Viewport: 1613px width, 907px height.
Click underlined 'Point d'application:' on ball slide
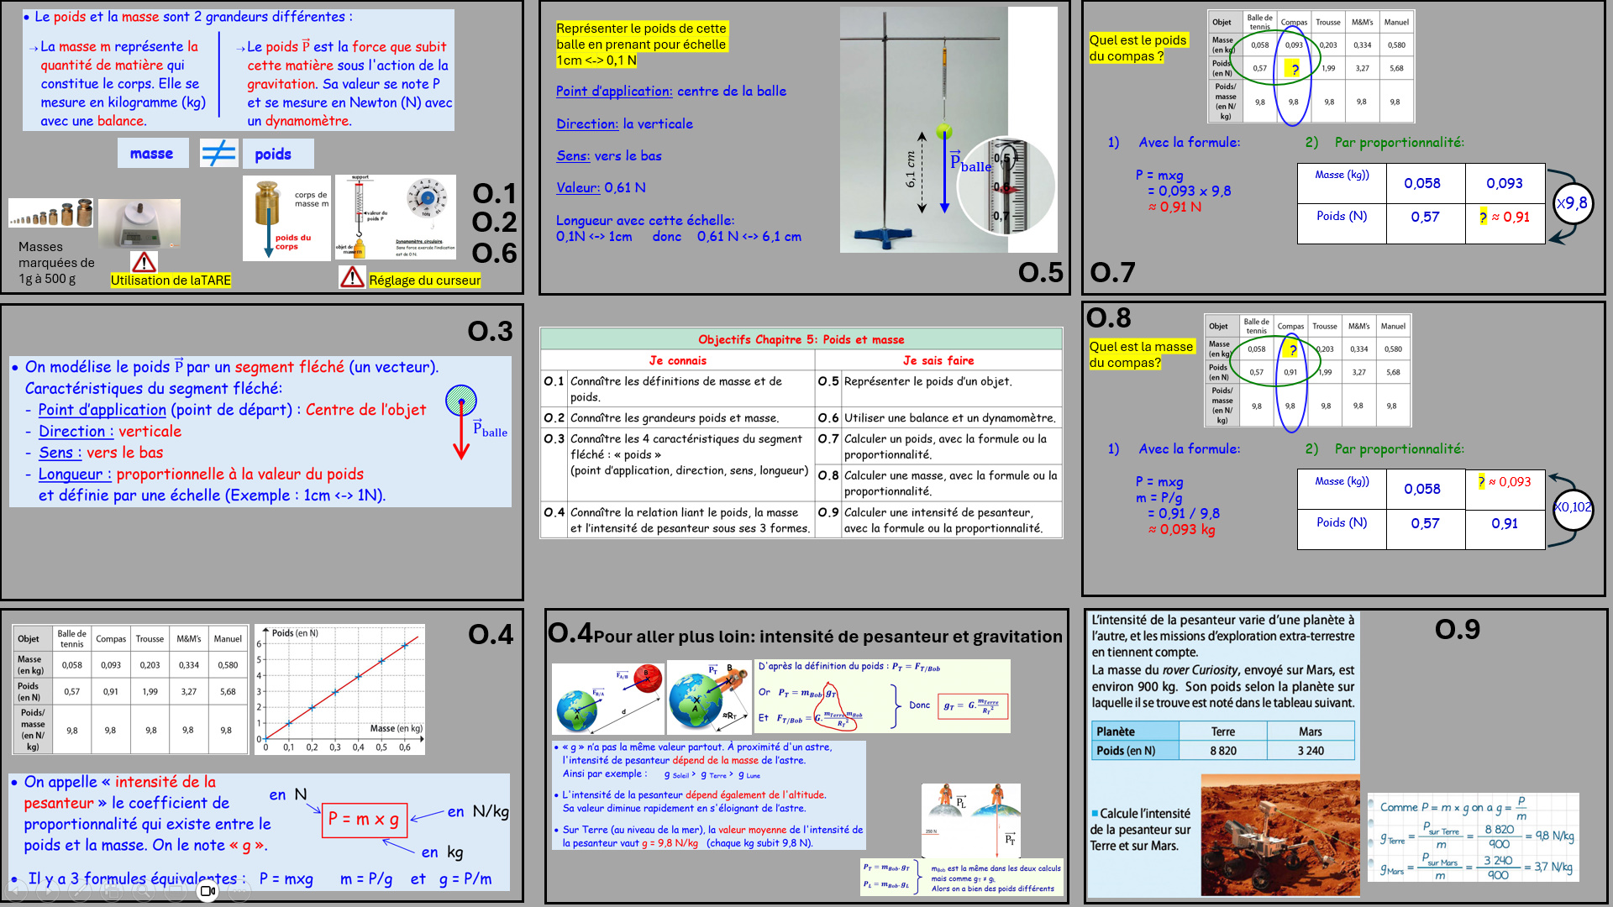614,92
